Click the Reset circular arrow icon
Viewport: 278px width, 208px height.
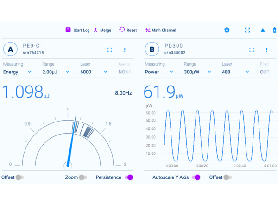tap(122, 30)
